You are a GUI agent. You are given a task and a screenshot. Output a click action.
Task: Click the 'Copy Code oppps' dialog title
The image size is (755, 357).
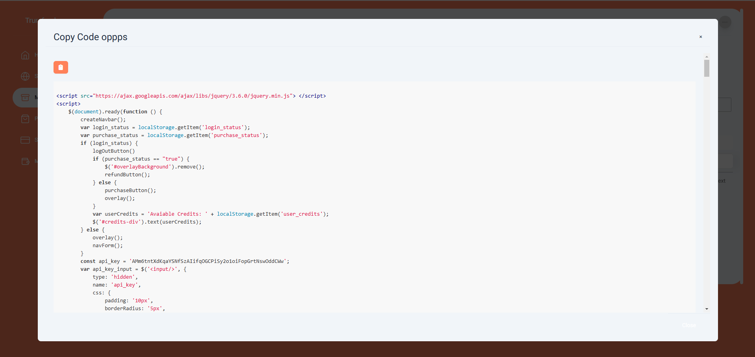pos(91,37)
